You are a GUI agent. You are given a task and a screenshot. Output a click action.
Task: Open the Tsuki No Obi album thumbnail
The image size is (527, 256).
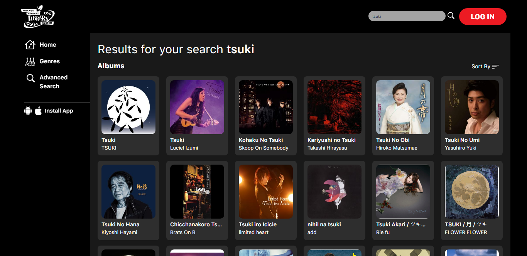tap(403, 107)
